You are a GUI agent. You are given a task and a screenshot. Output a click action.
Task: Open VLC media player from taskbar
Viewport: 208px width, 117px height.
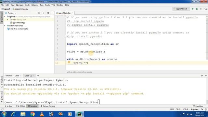point(42,114)
